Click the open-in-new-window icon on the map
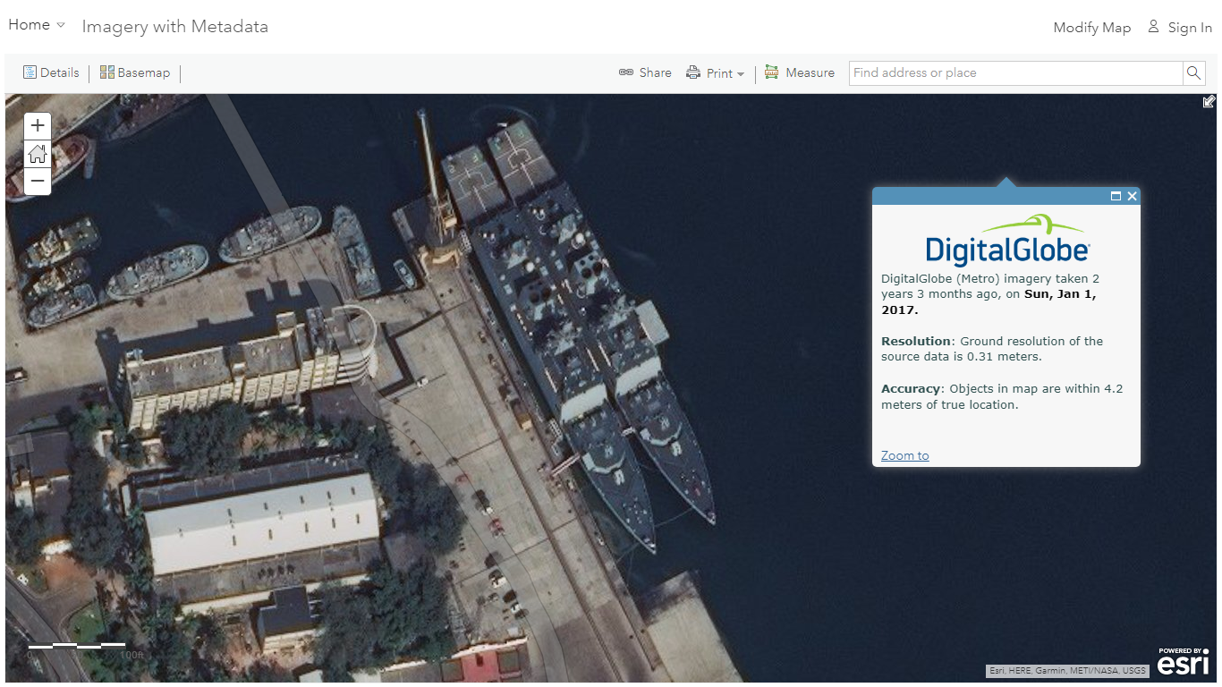 coord(1209,102)
